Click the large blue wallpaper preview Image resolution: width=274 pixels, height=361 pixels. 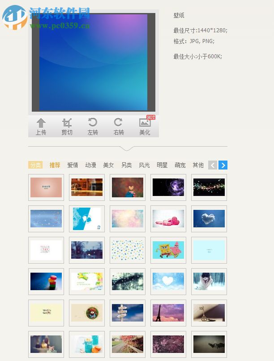(93, 62)
